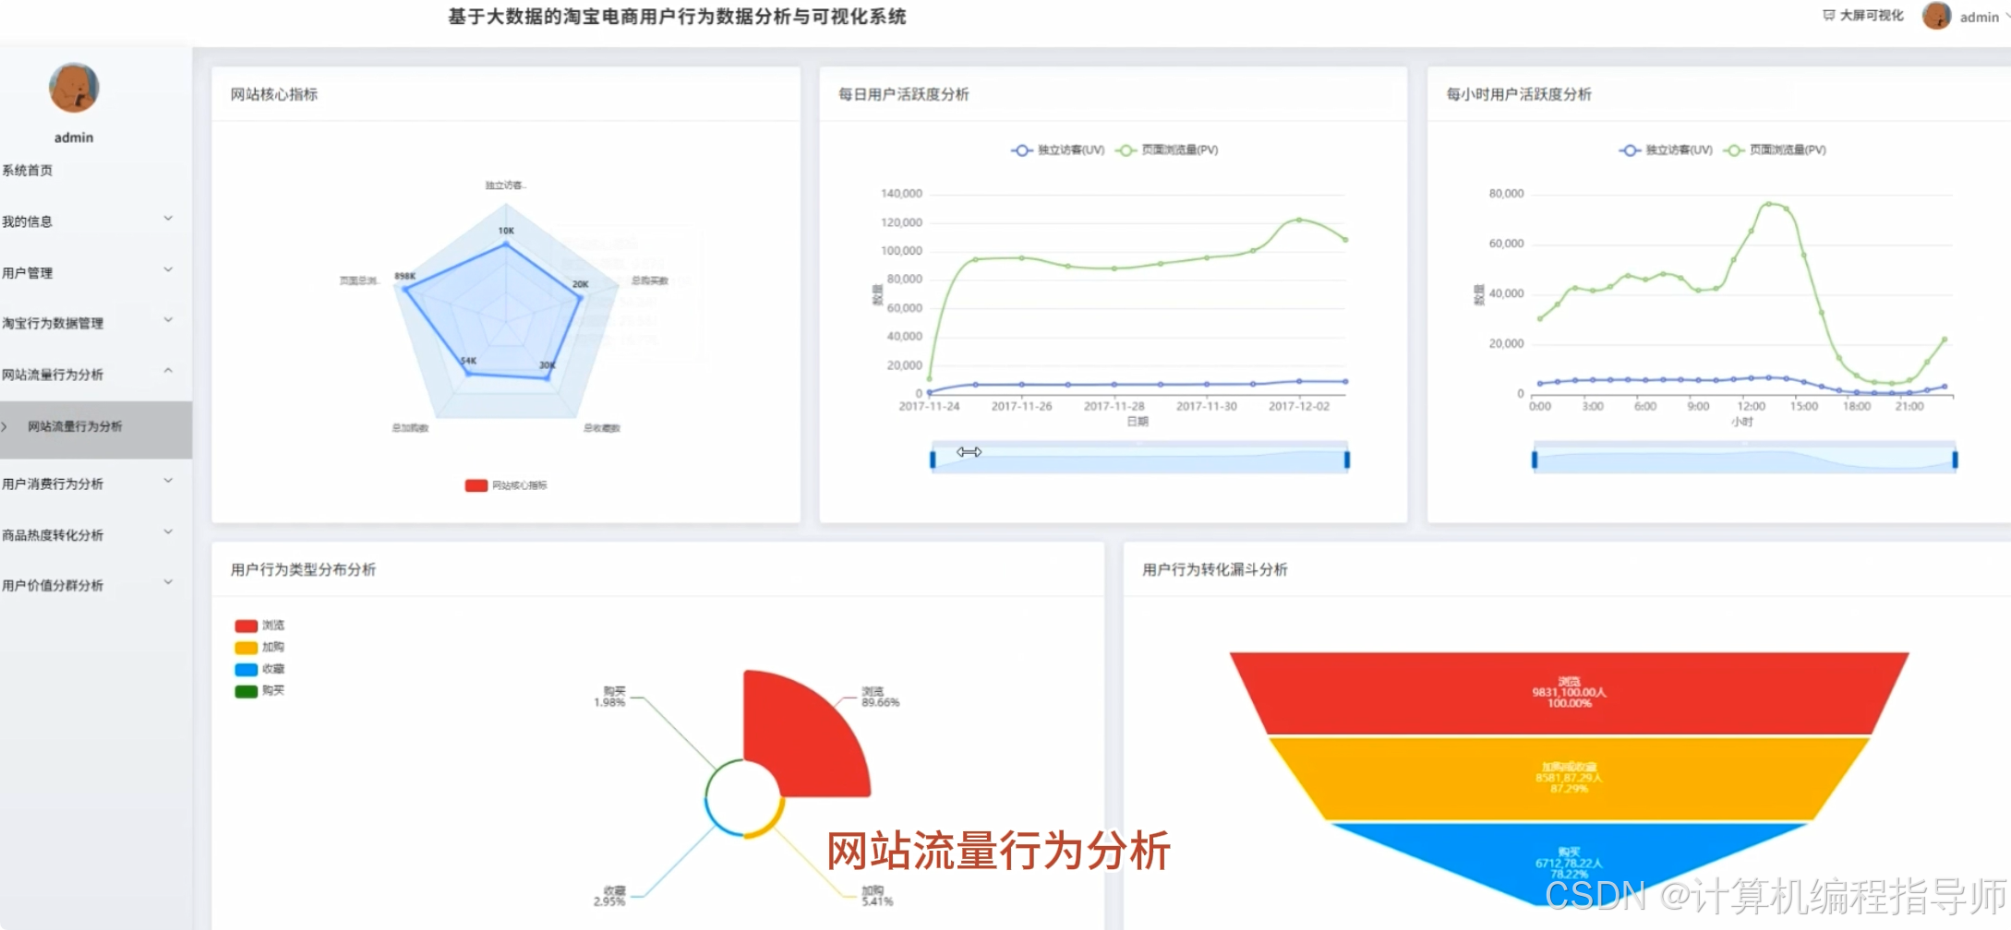Screen dimensions: 2011x930
Task: Click right zoom handle of daily chart slider
Action: [x=1347, y=459]
